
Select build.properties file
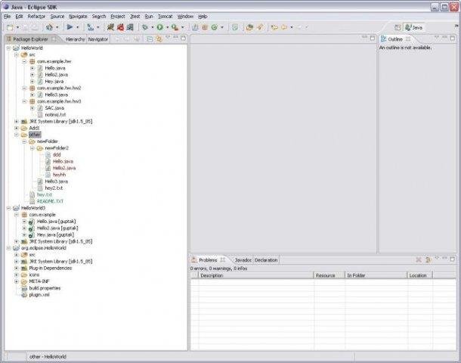tap(45, 288)
